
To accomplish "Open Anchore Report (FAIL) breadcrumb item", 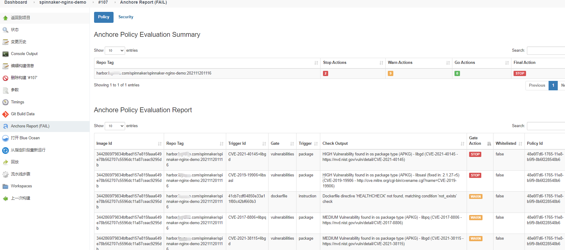I will point(143,2).
